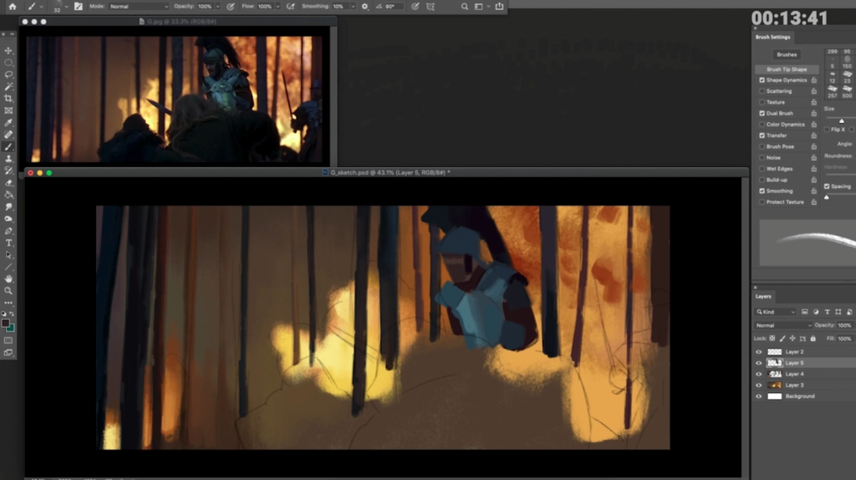The width and height of the screenshot is (856, 480).
Task: Select the Move tool
Action: tap(9, 51)
